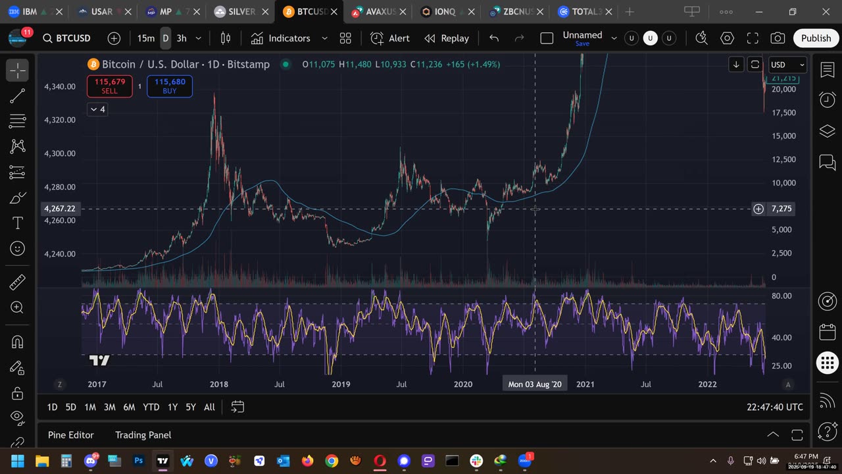Select the crosshair cursor tool
The image size is (842, 474).
[x=18, y=70]
